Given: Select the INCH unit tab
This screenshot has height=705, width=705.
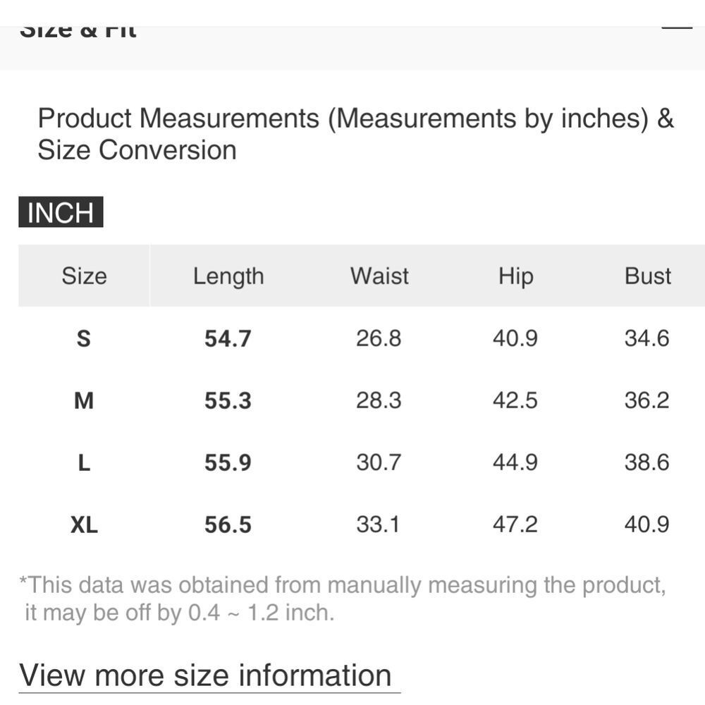Looking at the screenshot, I should pyautogui.click(x=61, y=212).
